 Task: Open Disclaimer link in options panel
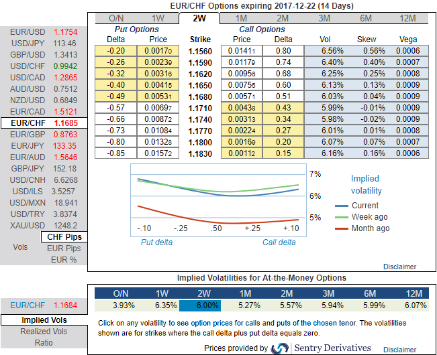click(x=399, y=267)
